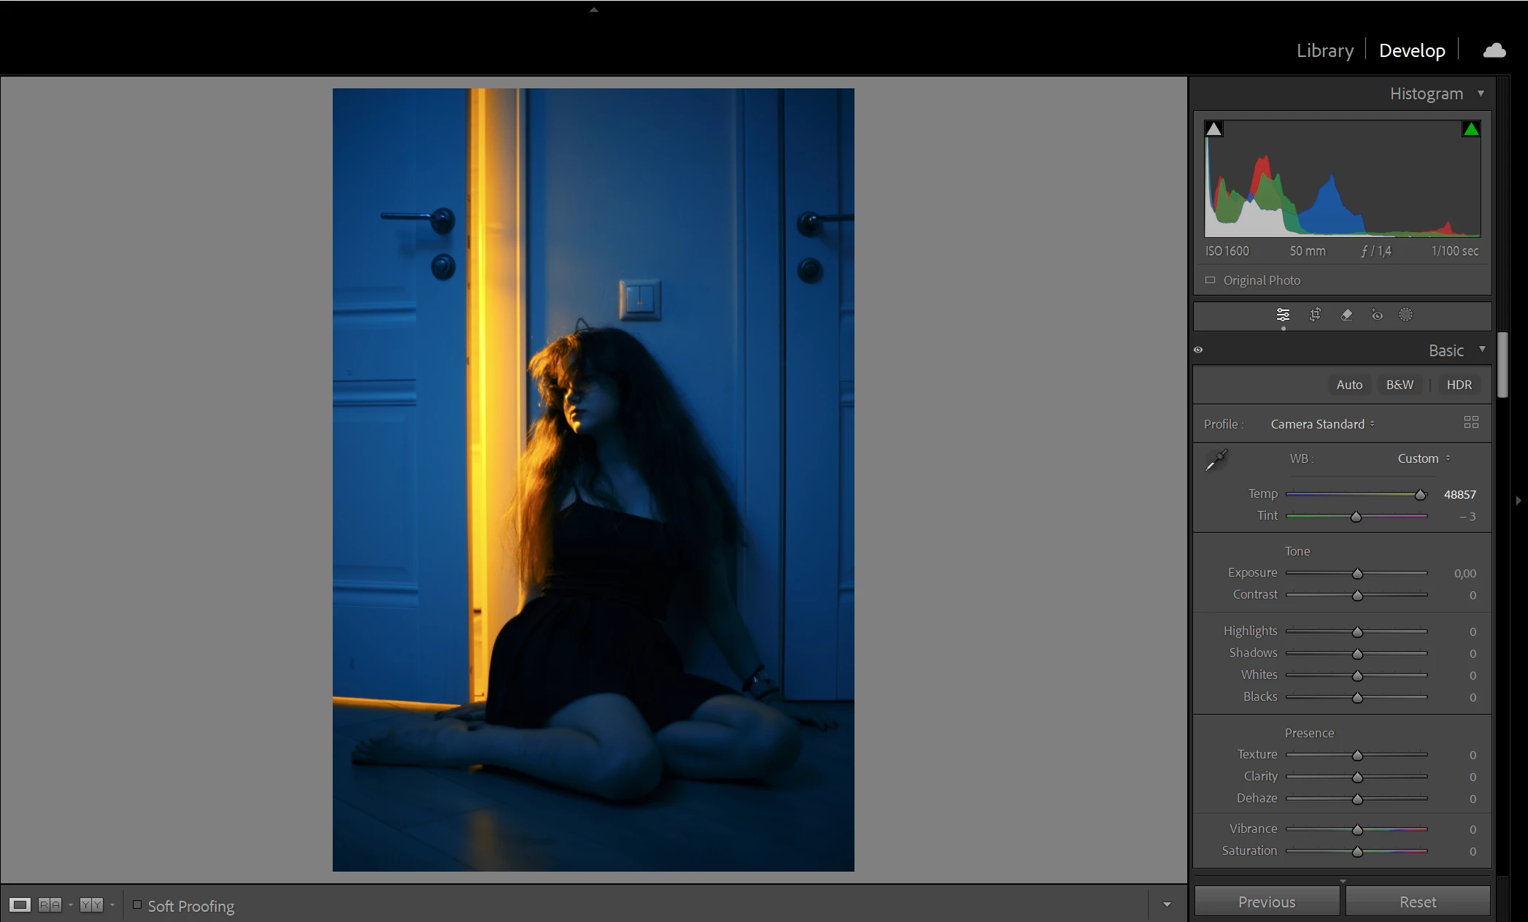Open the Camera Standard profile dropdown
This screenshot has width=1528, height=922.
click(x=1322, y=424)
